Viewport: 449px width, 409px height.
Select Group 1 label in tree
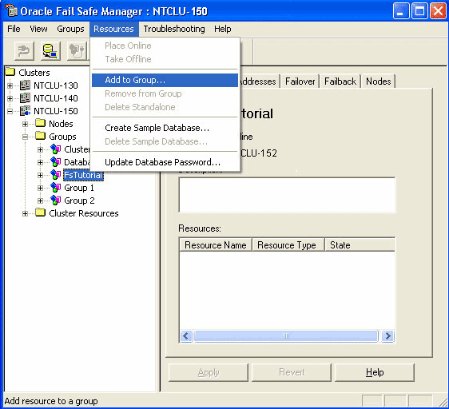79,188
